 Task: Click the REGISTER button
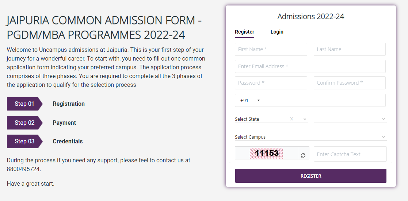click(x=311, y=176)
